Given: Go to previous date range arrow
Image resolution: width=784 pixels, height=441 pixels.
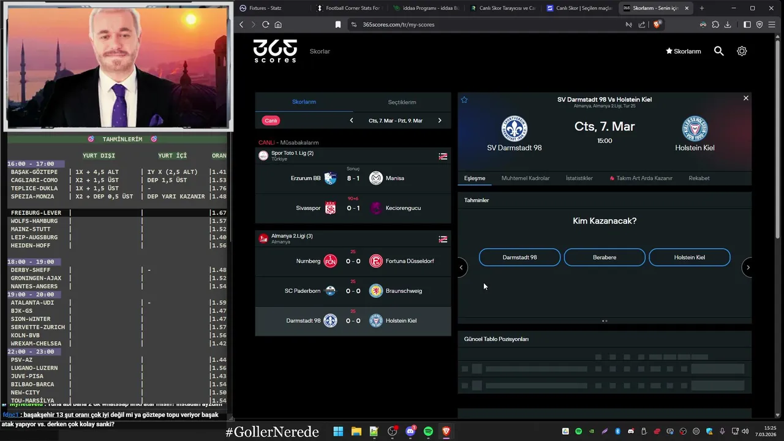Looking at the screenshot, I should point(352,121).
